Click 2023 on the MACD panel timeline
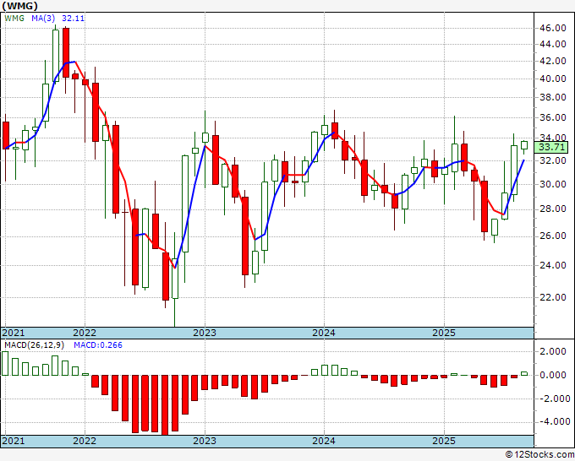The image size is (575, 461). 205,441
